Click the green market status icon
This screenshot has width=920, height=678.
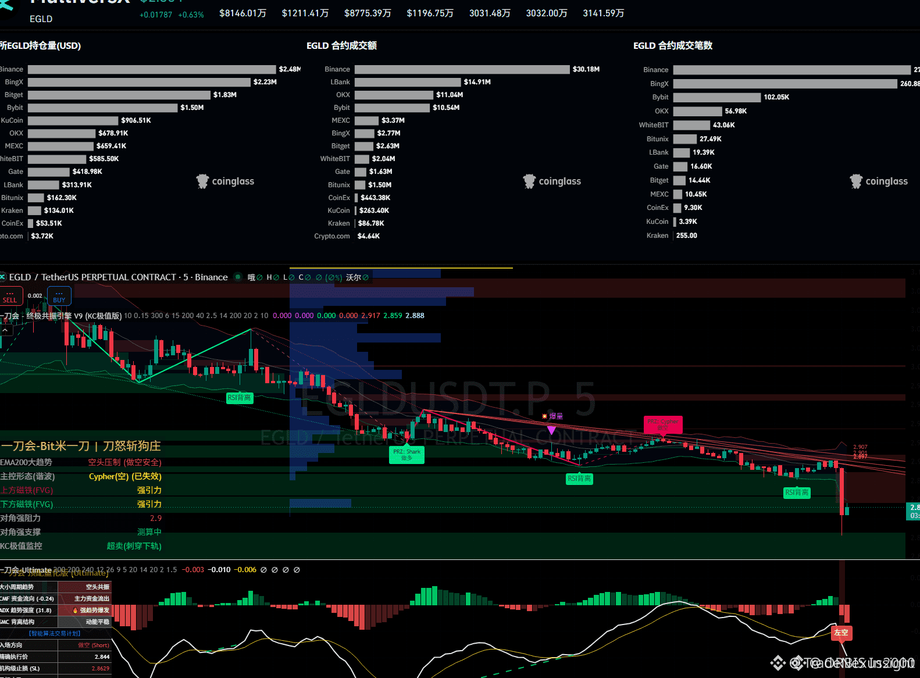pyautogui.click(x=237, y=277)
